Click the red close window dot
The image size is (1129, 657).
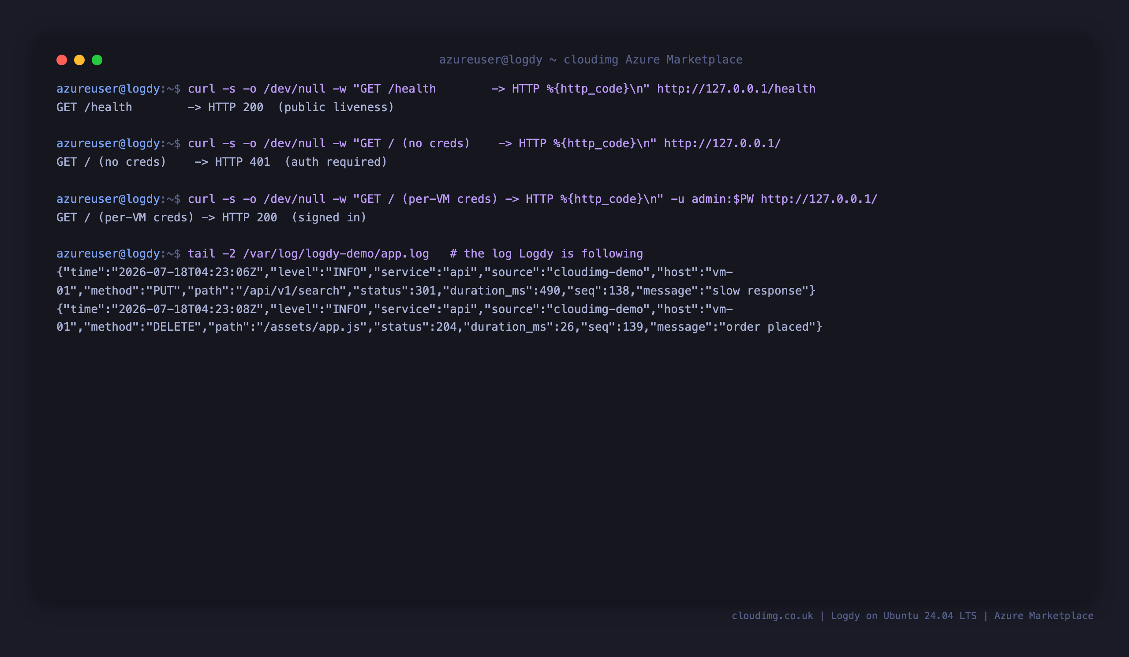(x=62, y=60)
